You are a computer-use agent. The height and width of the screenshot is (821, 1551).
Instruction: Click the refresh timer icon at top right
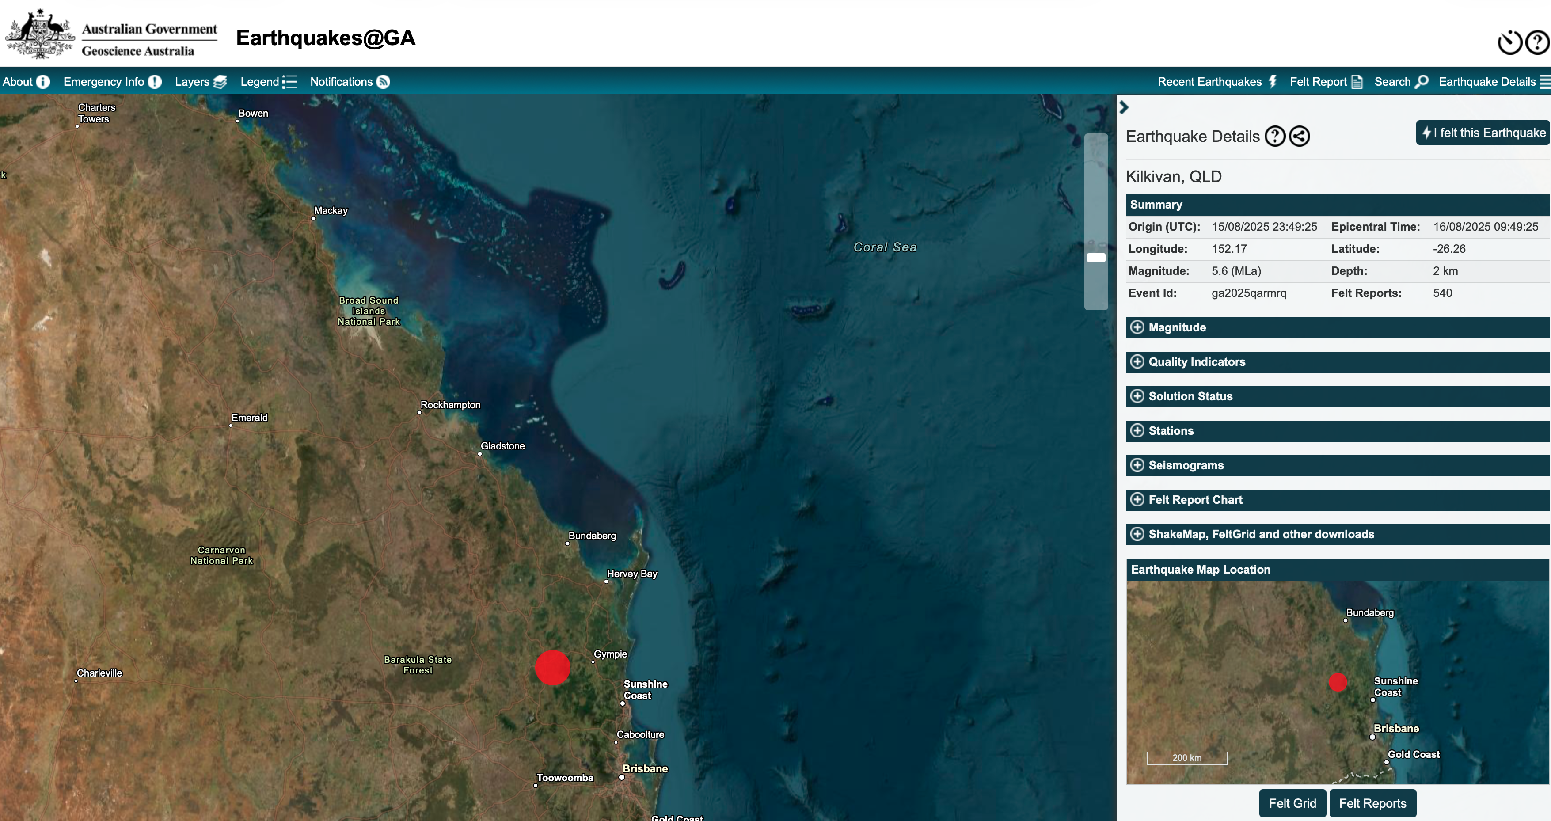(x=1509, y=43)
